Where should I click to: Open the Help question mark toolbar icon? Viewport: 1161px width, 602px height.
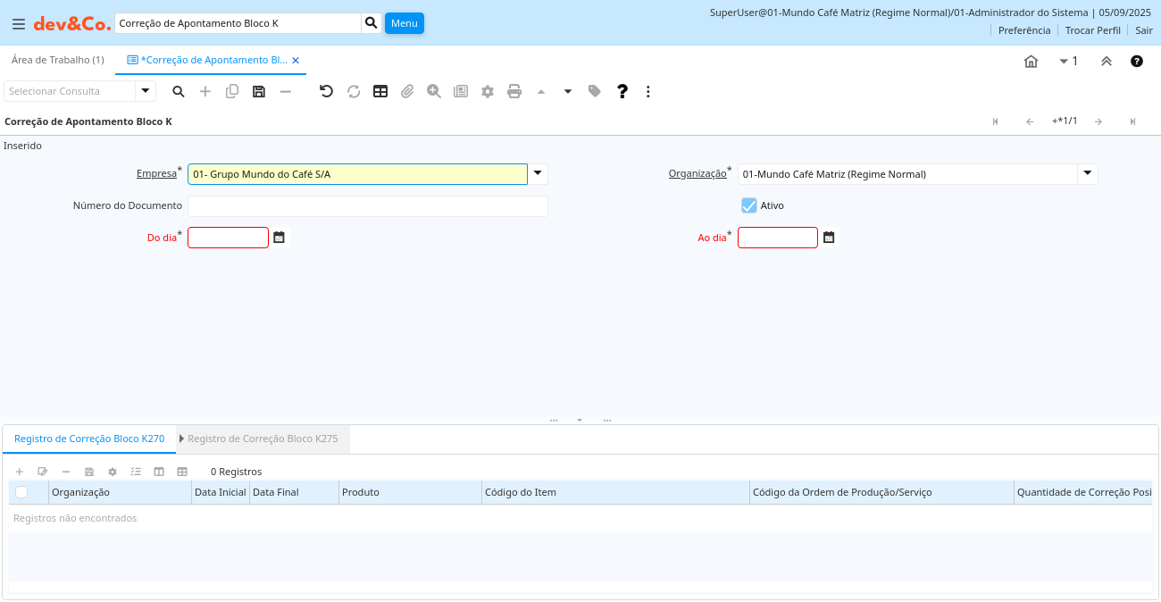[622, 91]
